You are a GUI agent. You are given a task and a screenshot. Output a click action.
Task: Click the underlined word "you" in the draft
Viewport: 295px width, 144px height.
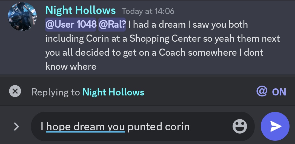(x=116, y=127)
